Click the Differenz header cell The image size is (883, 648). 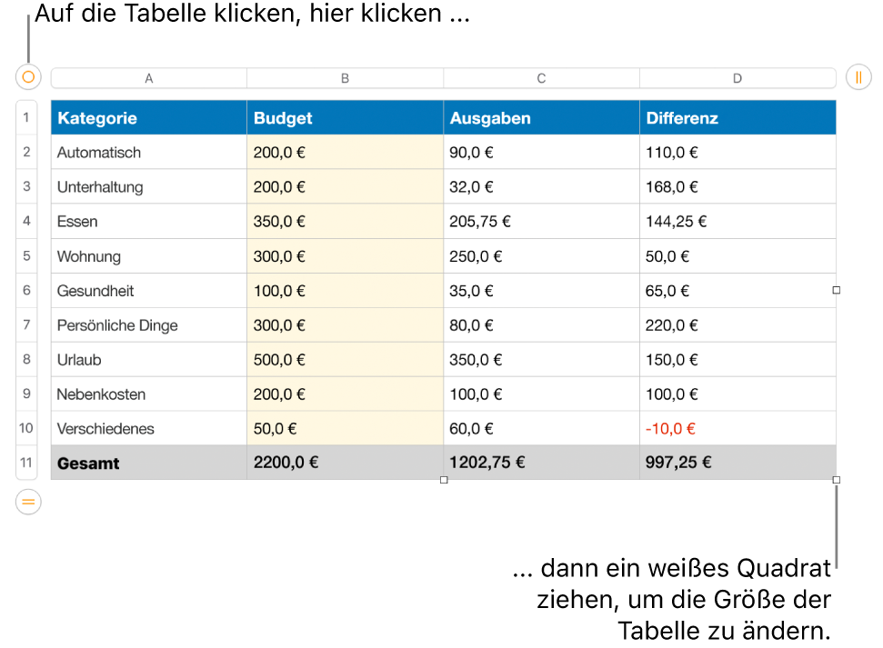point(738,117)
